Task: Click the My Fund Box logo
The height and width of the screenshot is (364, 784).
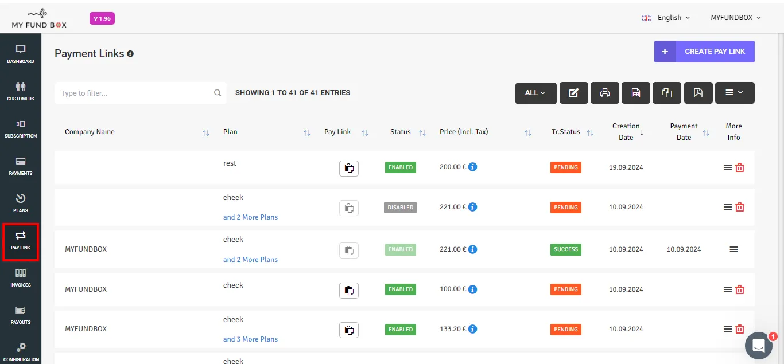Action: point(39,18)
